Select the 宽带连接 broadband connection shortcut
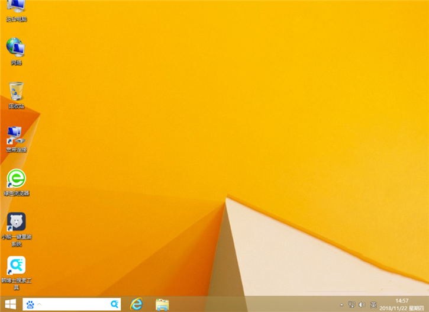Image resolution: width=429 pixels, height=312 pixels. pyautogui.click(x=17, y=139)
